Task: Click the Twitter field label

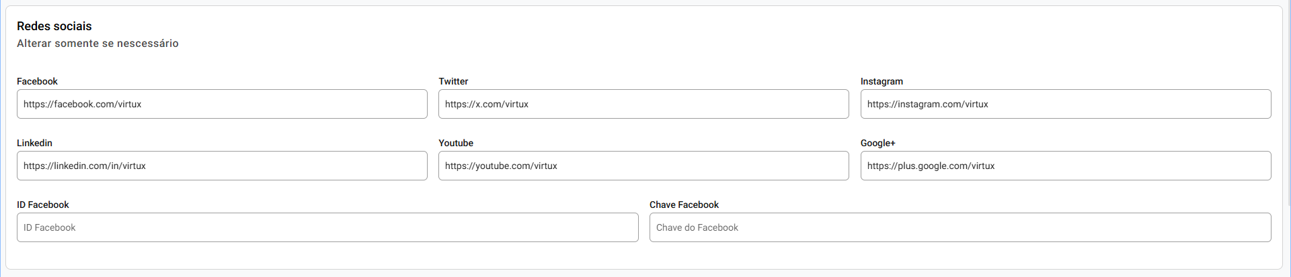Action: coord(453,81)
